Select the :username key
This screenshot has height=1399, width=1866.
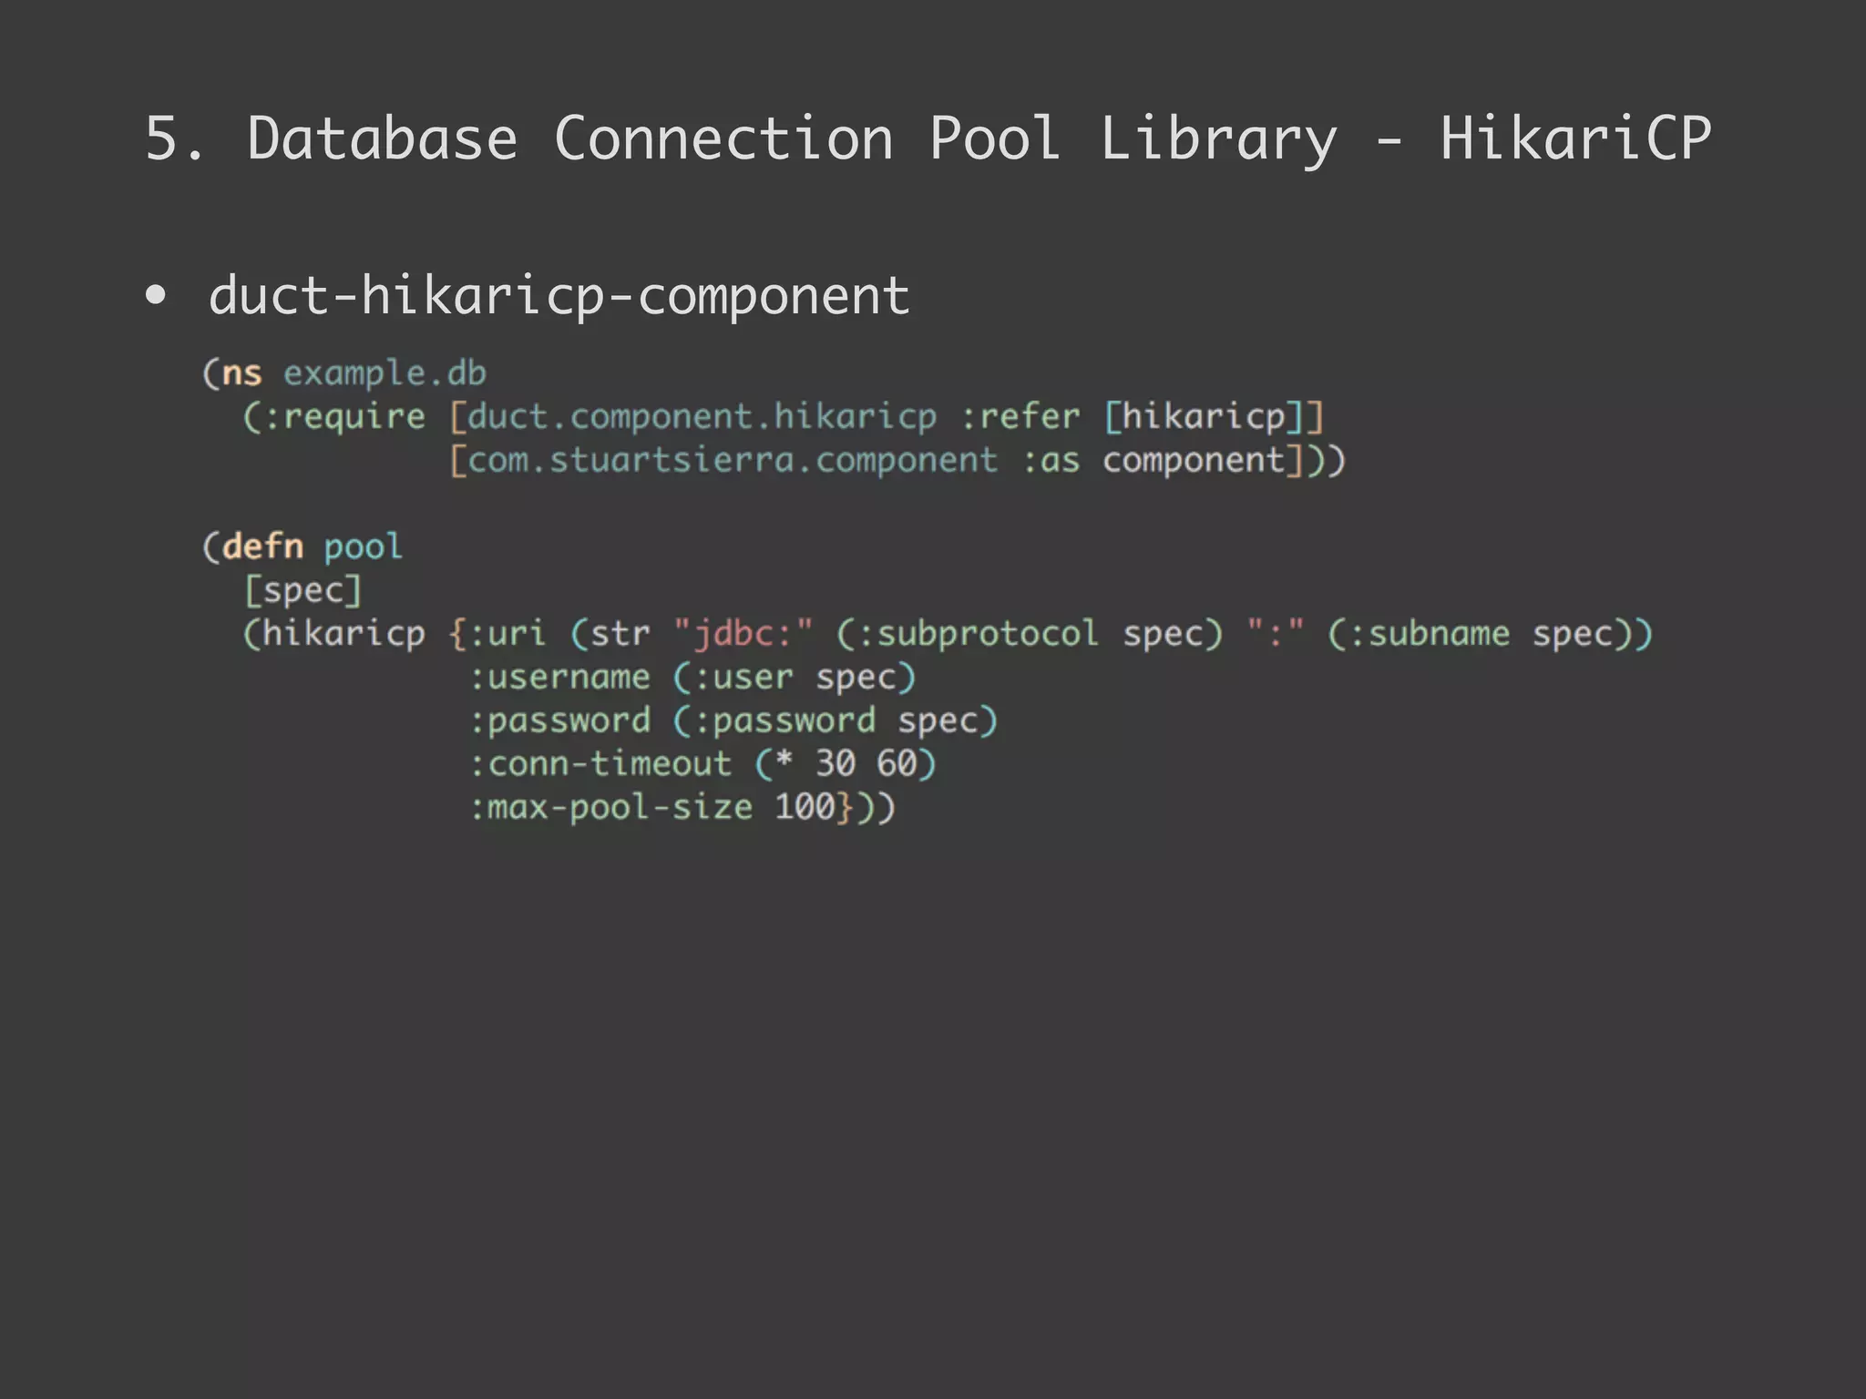tap(559, 677)
